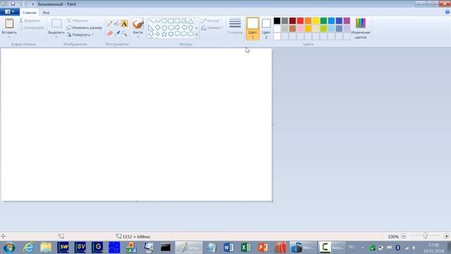Open Internet Explorer from the taskbar
Screen dimensions: 451x254
click(x=28, y=248)
